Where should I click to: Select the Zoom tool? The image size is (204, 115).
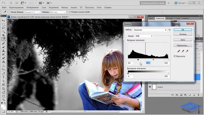pyautogui.click(x=4, y=100)
